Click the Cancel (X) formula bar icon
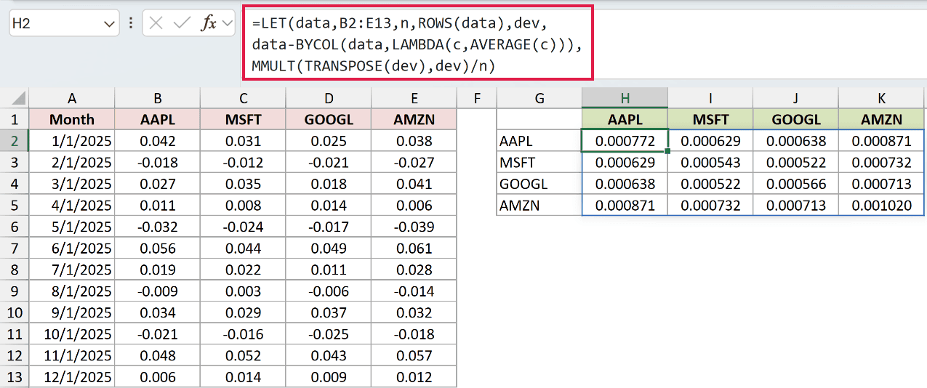Viewport: 927px width, 388px height. [x=156, y=23]
